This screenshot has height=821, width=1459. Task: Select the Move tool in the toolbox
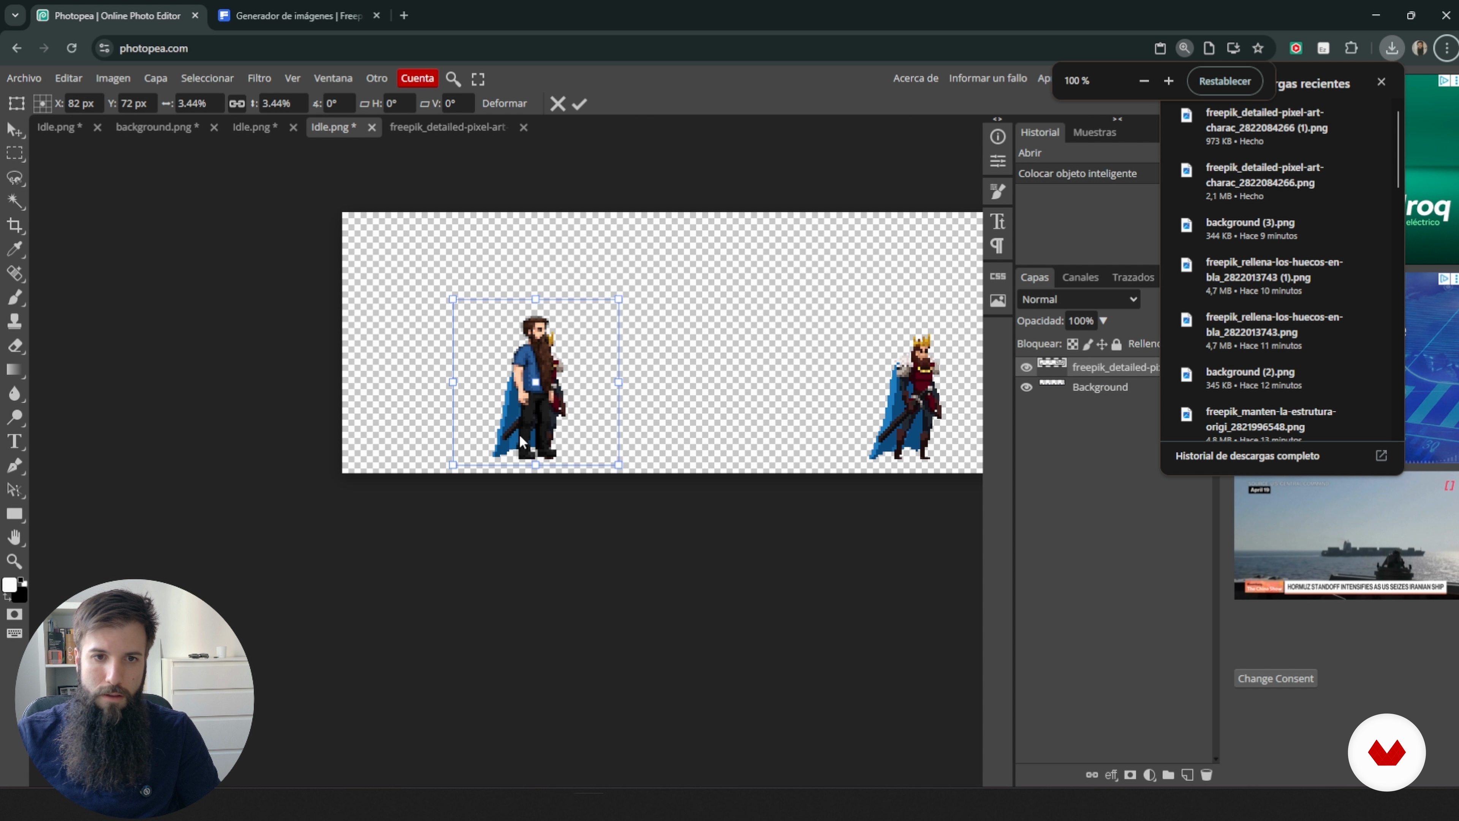tap(15, 130)
